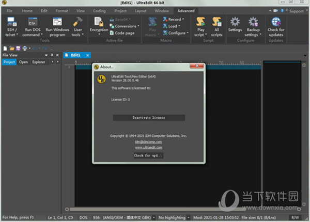Close the About dialog
The width and height of the screenshot is (310, 222).
click(x=197, y=66)
